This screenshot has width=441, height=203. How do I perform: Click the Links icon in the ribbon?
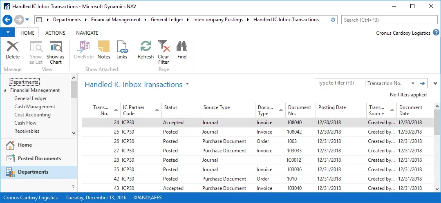click(x=122, y=50)
